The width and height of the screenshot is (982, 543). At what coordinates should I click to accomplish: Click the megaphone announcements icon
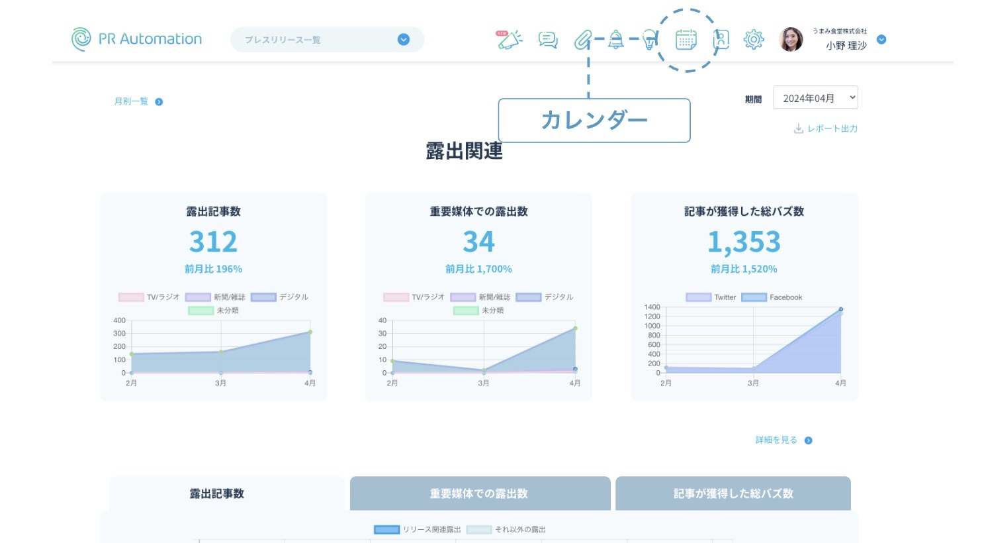coord(509,40)
